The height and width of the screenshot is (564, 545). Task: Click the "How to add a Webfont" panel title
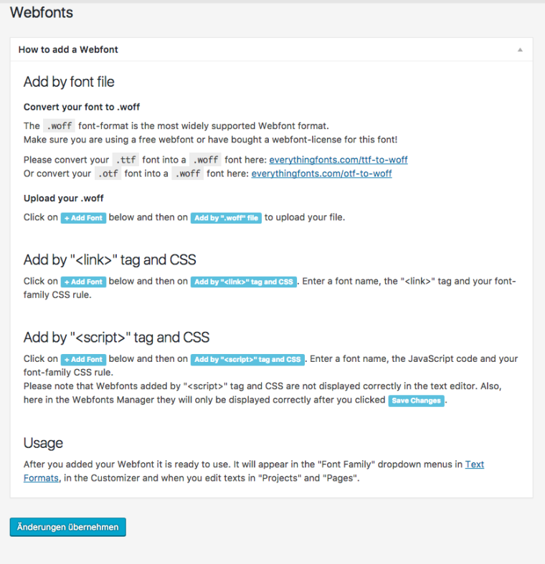68,49
